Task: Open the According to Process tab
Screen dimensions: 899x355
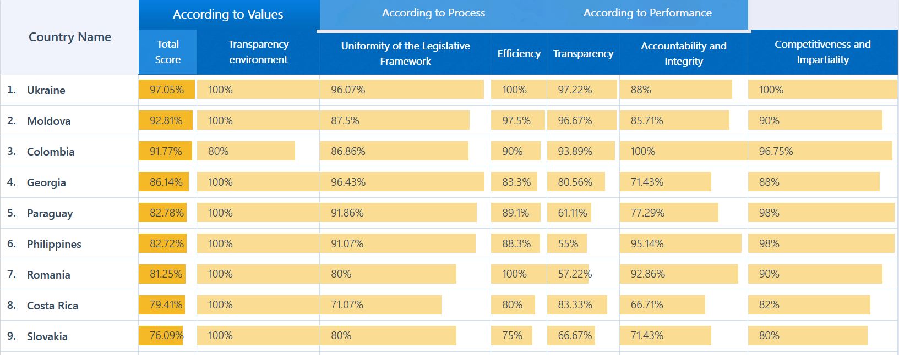Action: pos(433,13)
